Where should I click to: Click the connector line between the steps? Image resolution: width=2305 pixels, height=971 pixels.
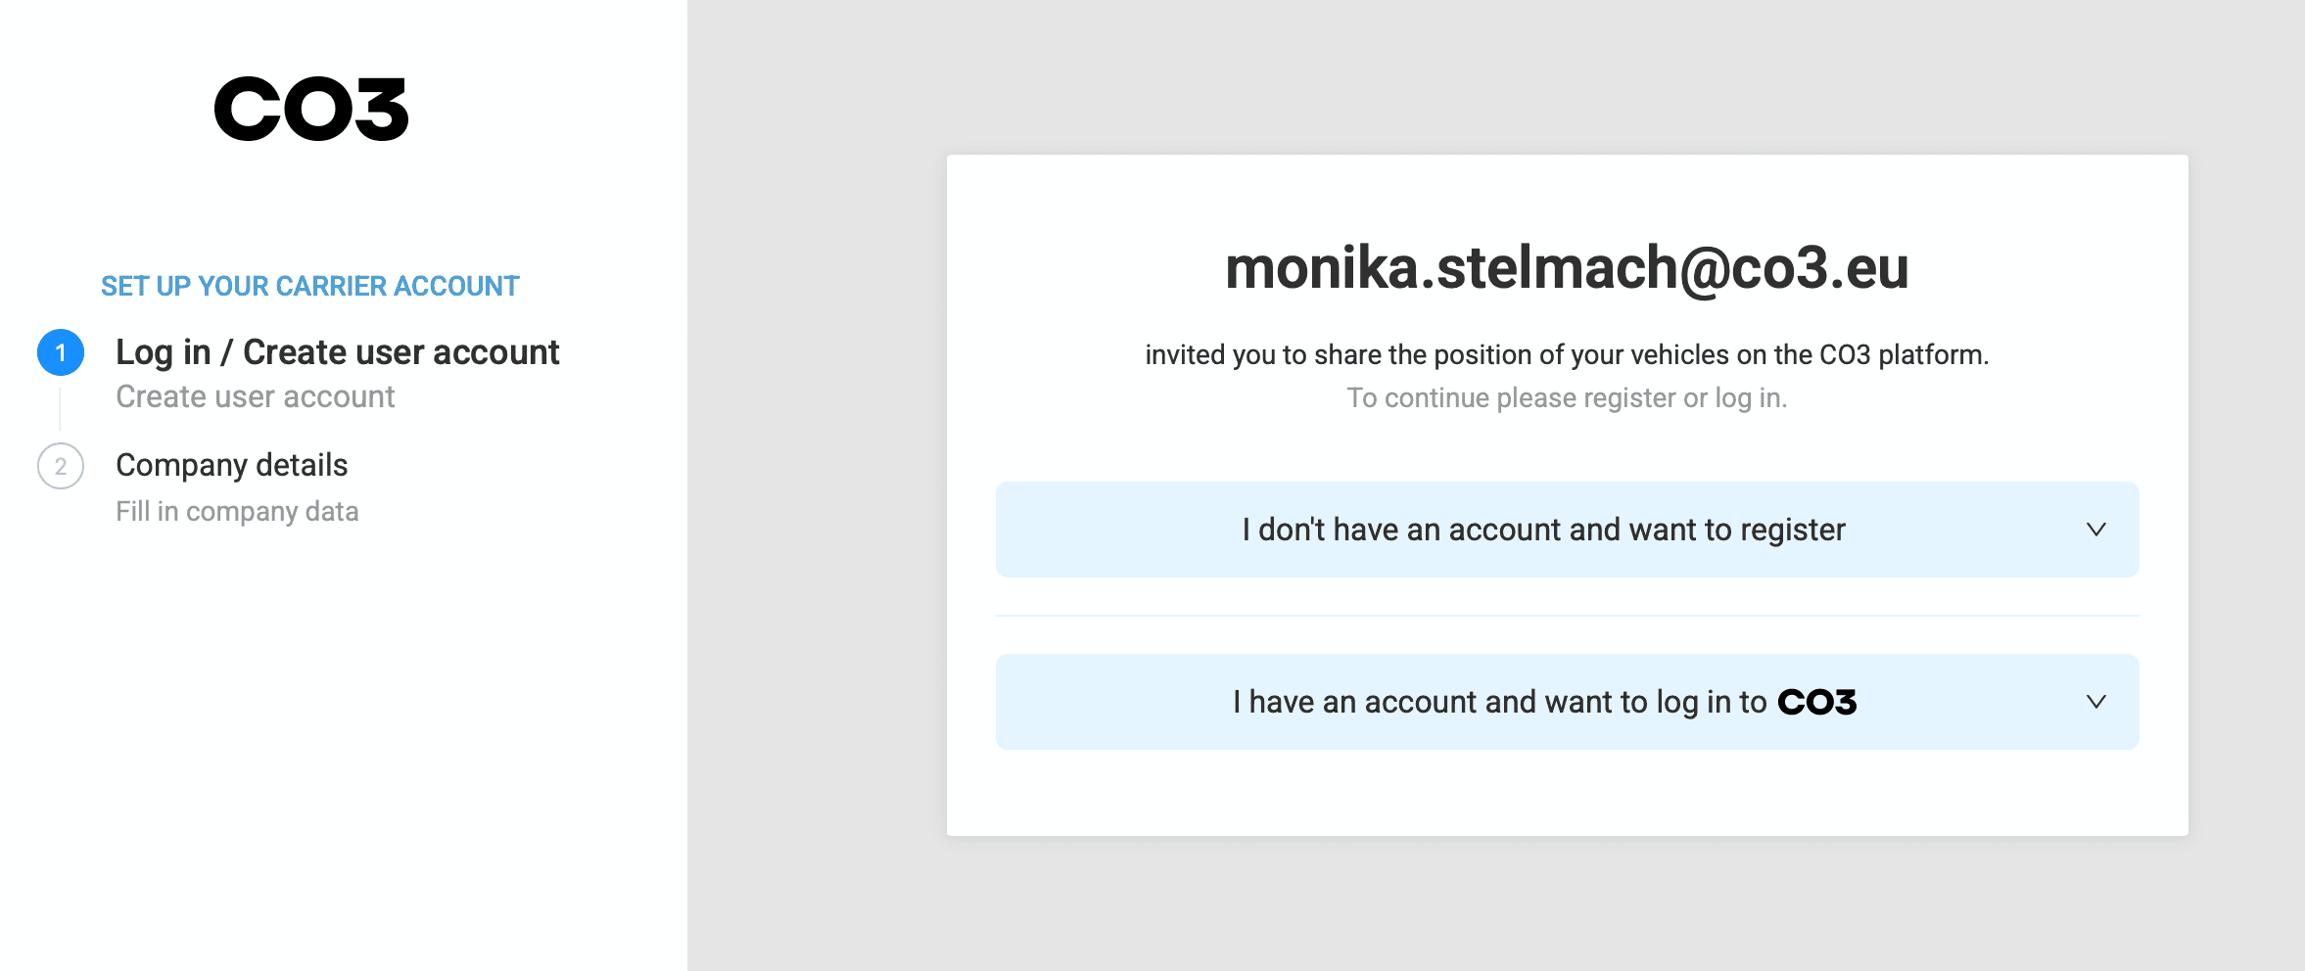tap(60, 409)
